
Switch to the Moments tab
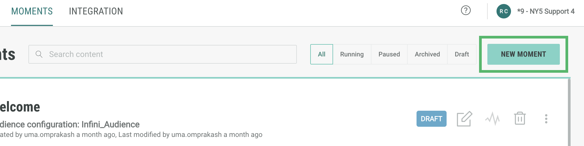coord(32,11)
